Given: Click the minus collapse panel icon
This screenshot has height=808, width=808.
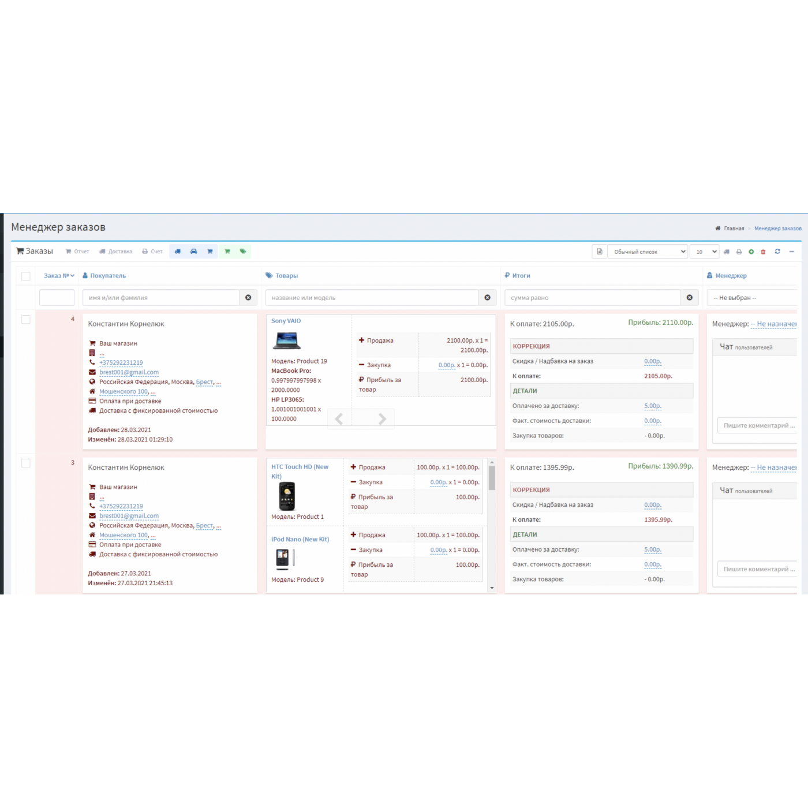Looking at the screenshot, I should pyautogui.click(x=792, y=252).
